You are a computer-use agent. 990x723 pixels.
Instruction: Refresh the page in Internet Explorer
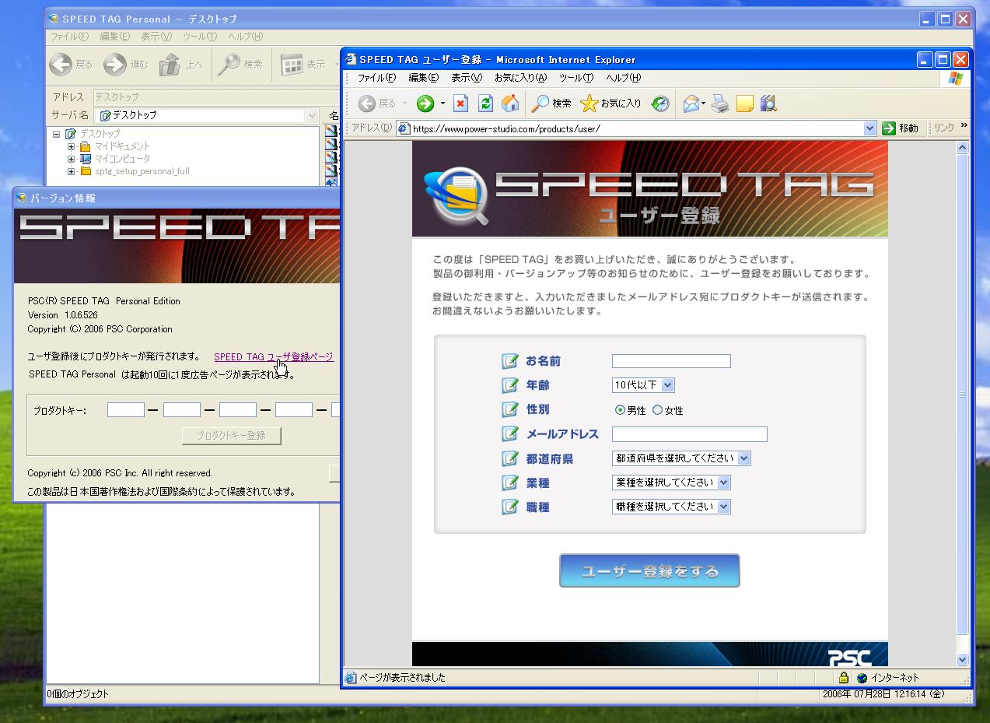[486, 104]
